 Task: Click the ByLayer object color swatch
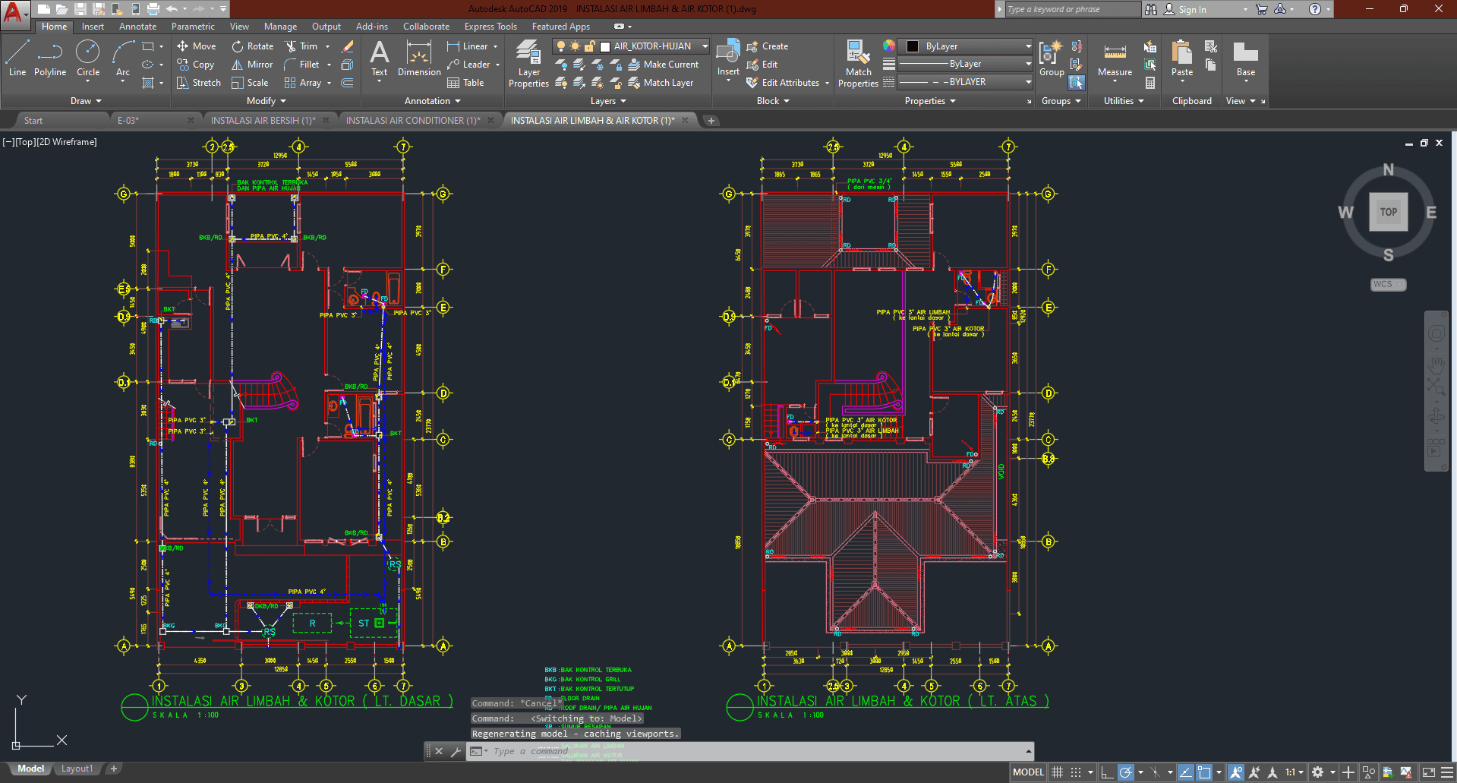[x=913, y=46]
